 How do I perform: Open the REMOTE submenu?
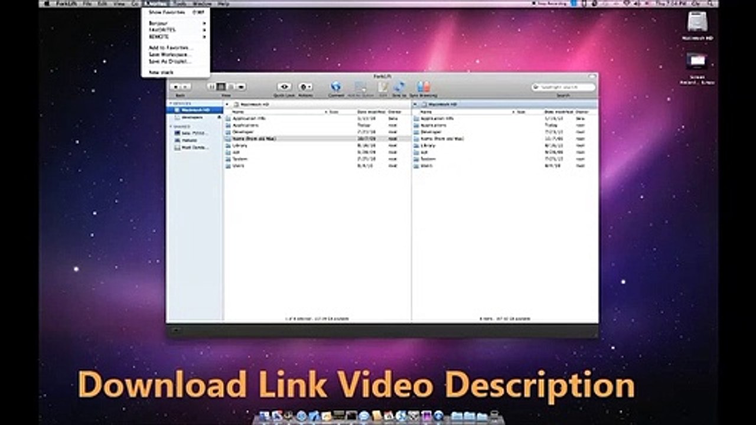pyautogui.click(x=175, y=37)
